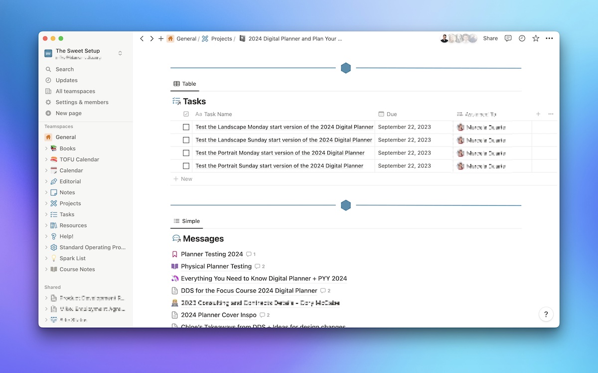Click the clock icon beside Updates
This screenshot has width=598, height=373.
48,80
